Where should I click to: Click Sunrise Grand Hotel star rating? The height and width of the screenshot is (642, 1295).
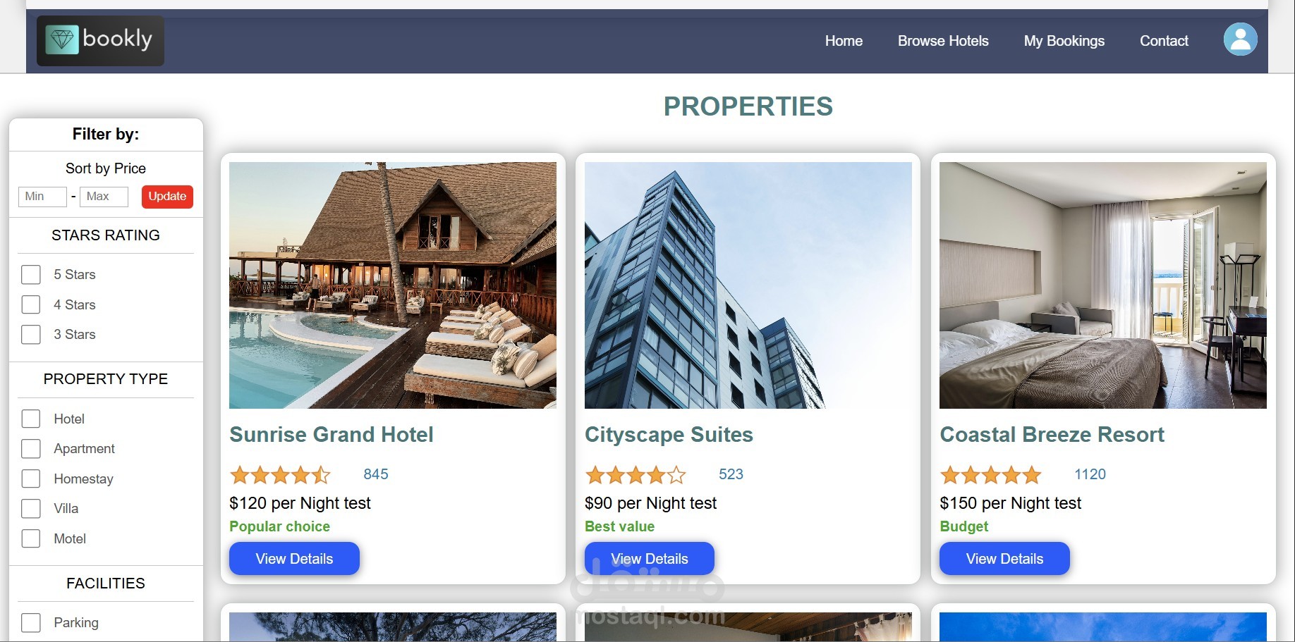point(280,475)
